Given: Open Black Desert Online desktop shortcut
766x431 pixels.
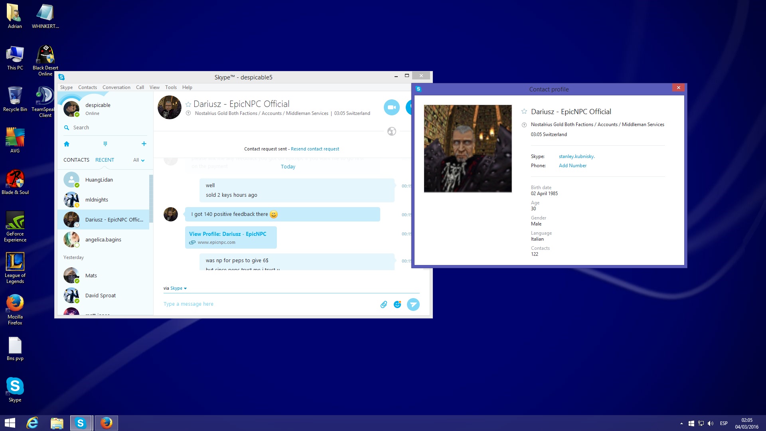Looking at the screenshot, I should coord(45,60).
